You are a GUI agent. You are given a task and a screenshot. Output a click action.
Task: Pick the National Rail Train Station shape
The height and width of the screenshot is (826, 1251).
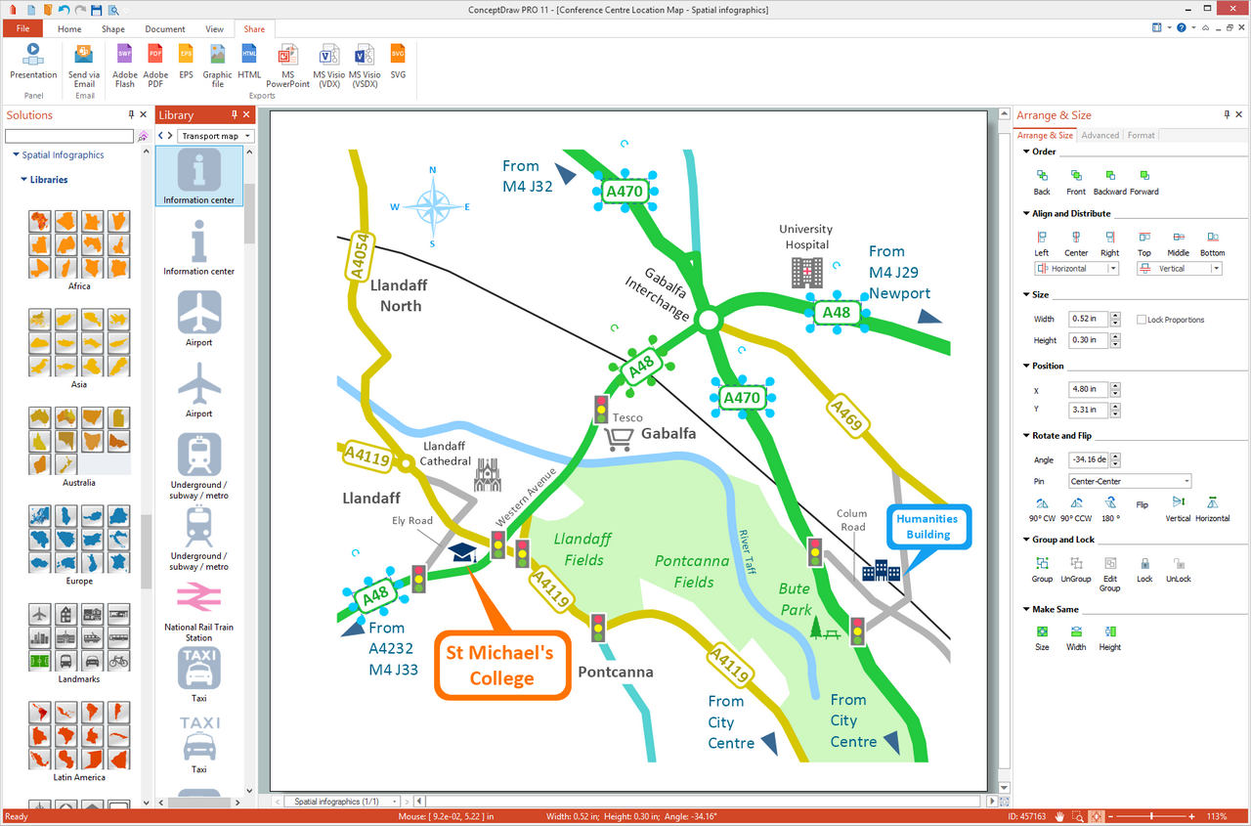point(199,612)
